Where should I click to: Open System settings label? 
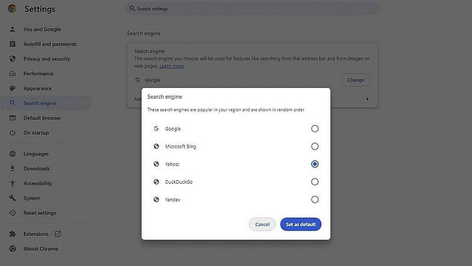pos(32,198)
